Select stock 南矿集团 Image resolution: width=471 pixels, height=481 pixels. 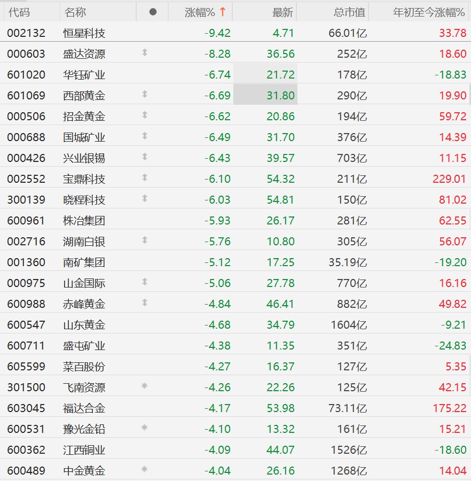(84, 262)
